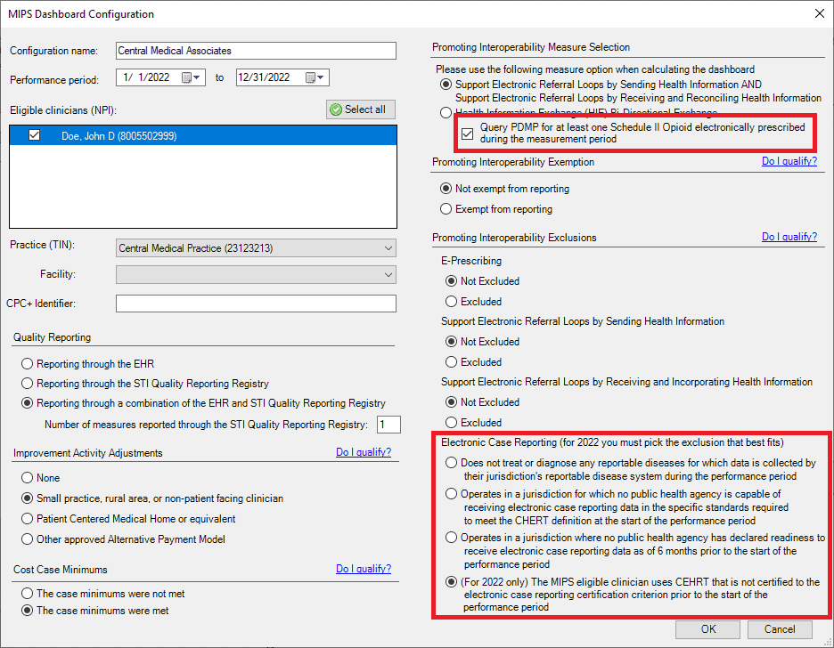Viewport: 834px width, 648px height.
Task: Open the start date dropdown arrow
Action: click(x=198, y=78)
